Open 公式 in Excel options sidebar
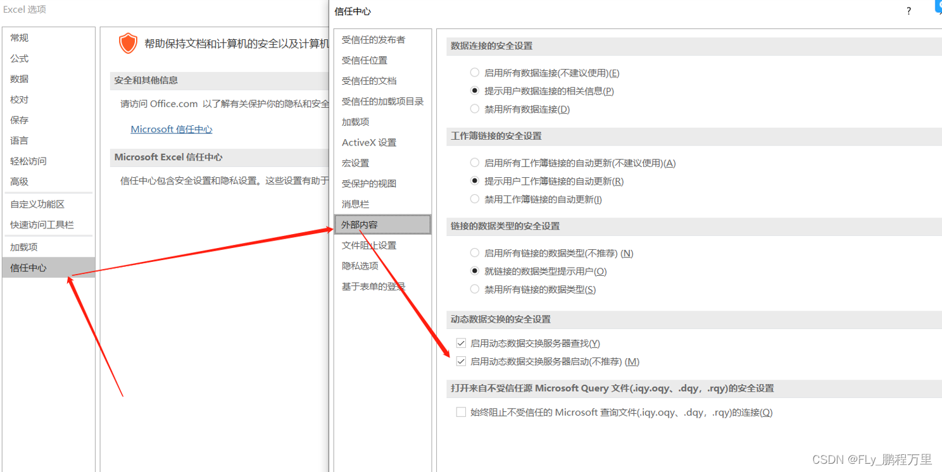Image resolution: width=942 pixels, height=472 pixels. tap(49, 58)
